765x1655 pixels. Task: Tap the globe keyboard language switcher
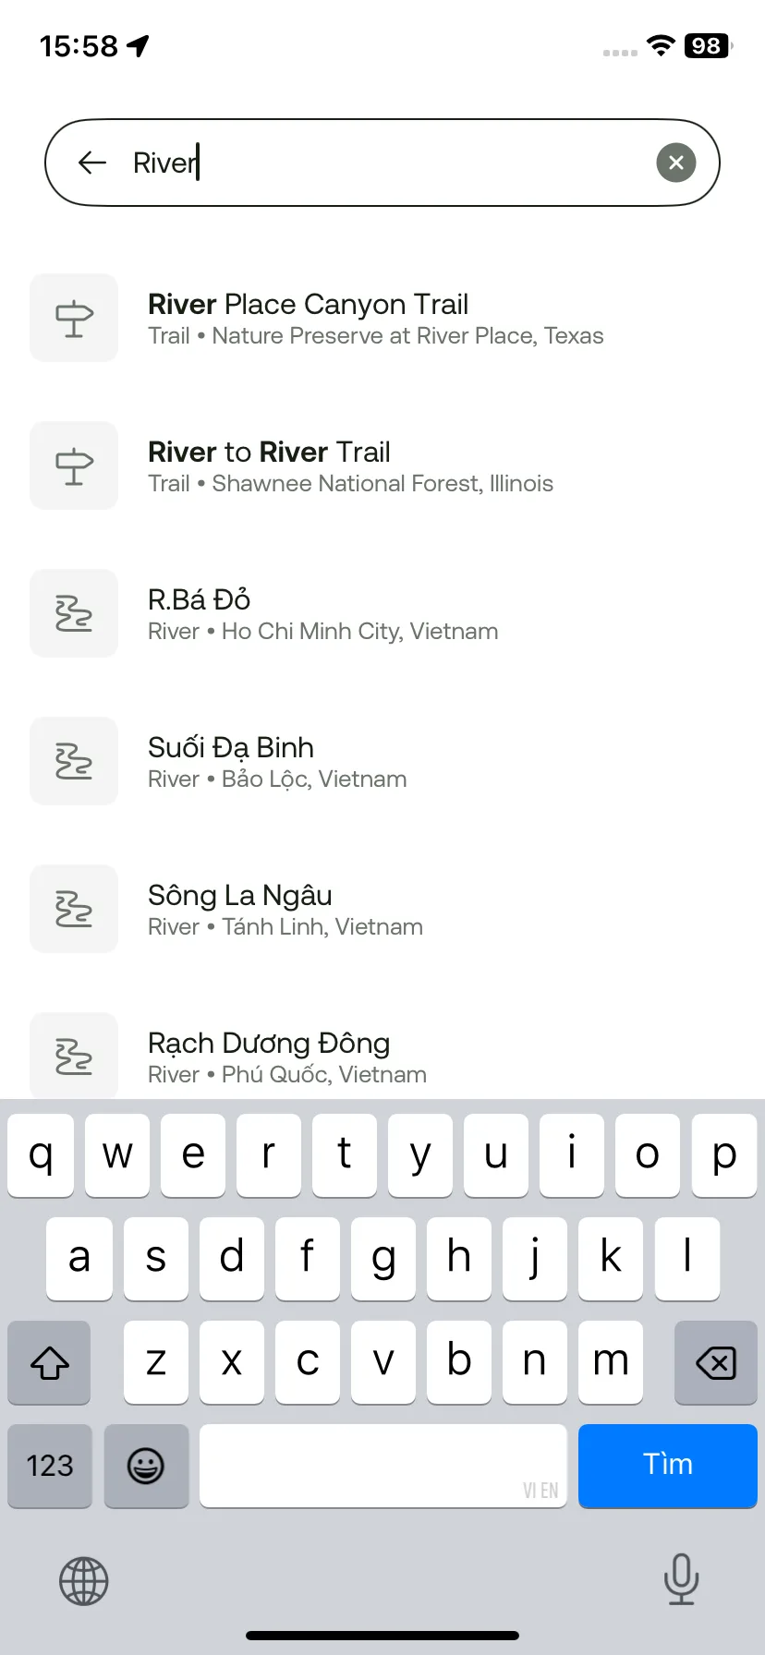(84, 1581)
